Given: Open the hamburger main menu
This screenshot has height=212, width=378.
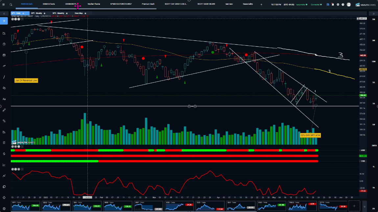Looking at the screenshot, I should click(3, 4).
